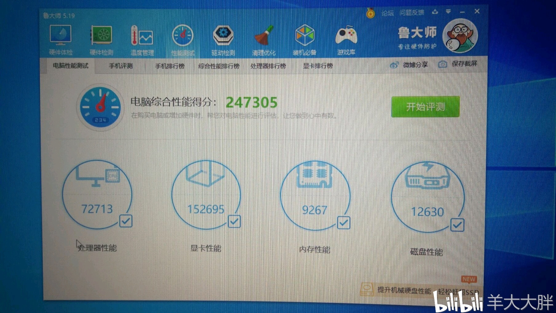Open 硬件检测 hardware detection
This screenshot has height=313, width=556.
[x=101, y=40]
